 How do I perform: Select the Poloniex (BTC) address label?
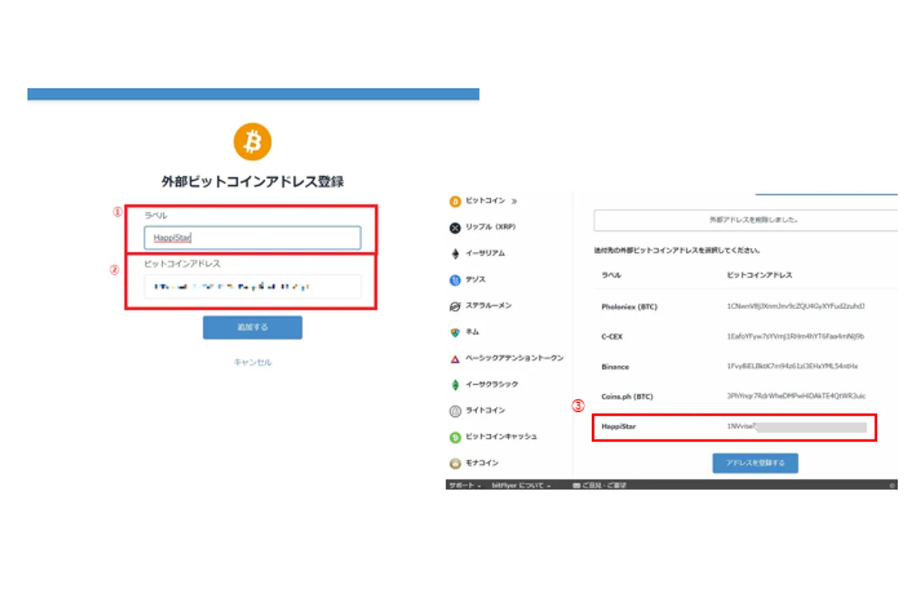[x=629, y=307]
